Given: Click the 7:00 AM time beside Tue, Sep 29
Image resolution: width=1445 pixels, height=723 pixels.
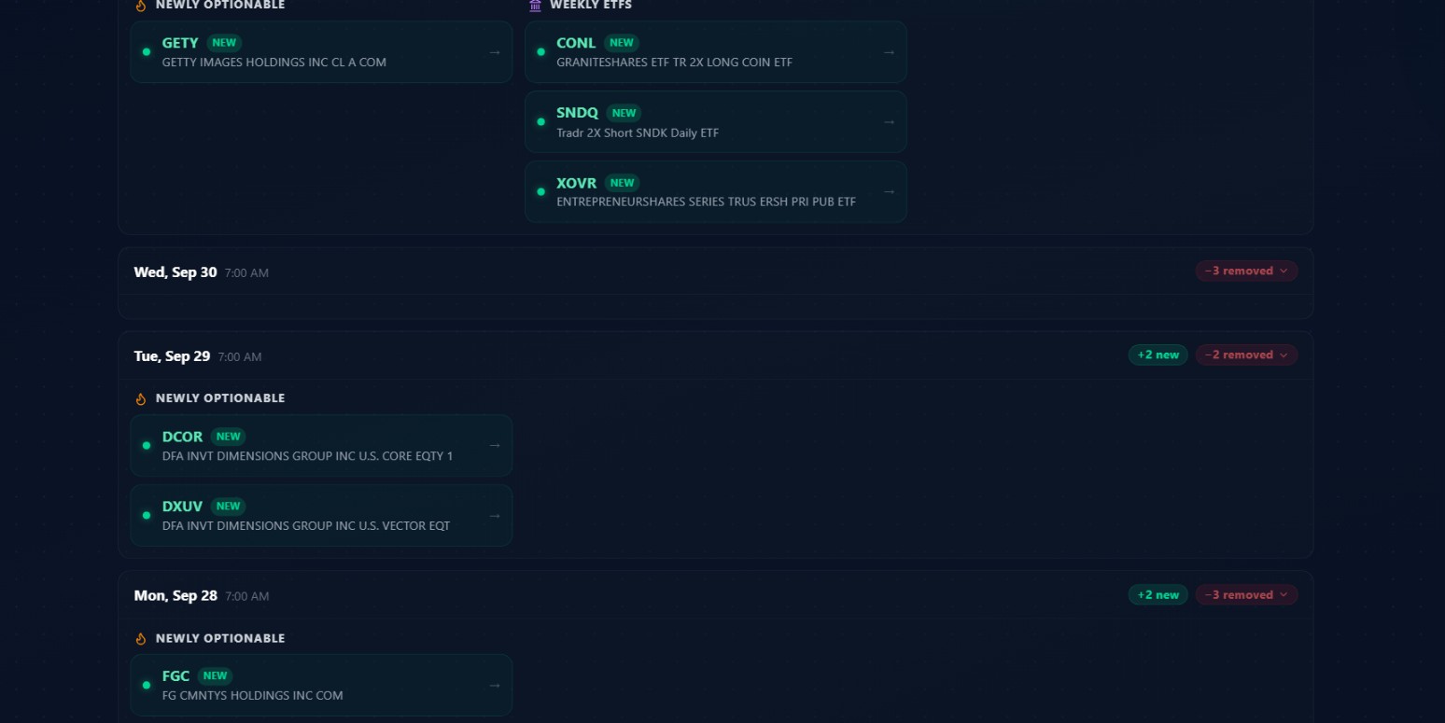Looking at the screenshot, I should click(240, 357).
